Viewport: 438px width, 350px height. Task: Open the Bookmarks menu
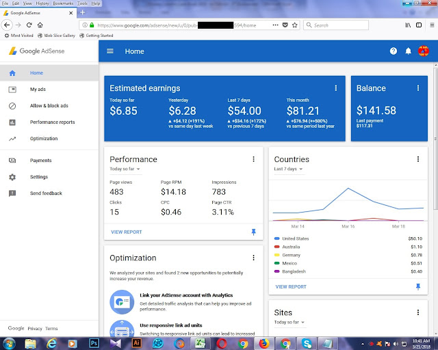63,3
